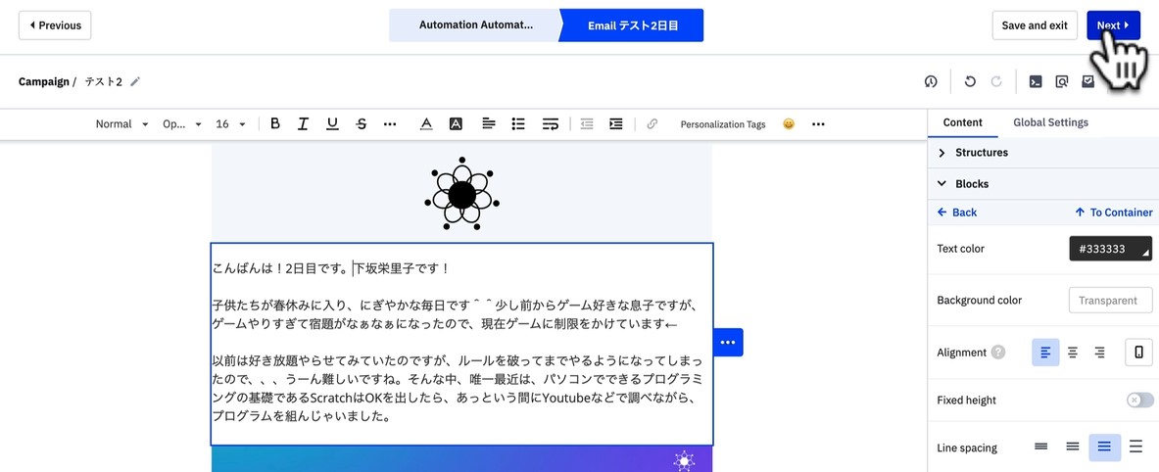The image size is (1159, 472).
Task: Open the Personalization Tags menu
Action: click(723, 124)
